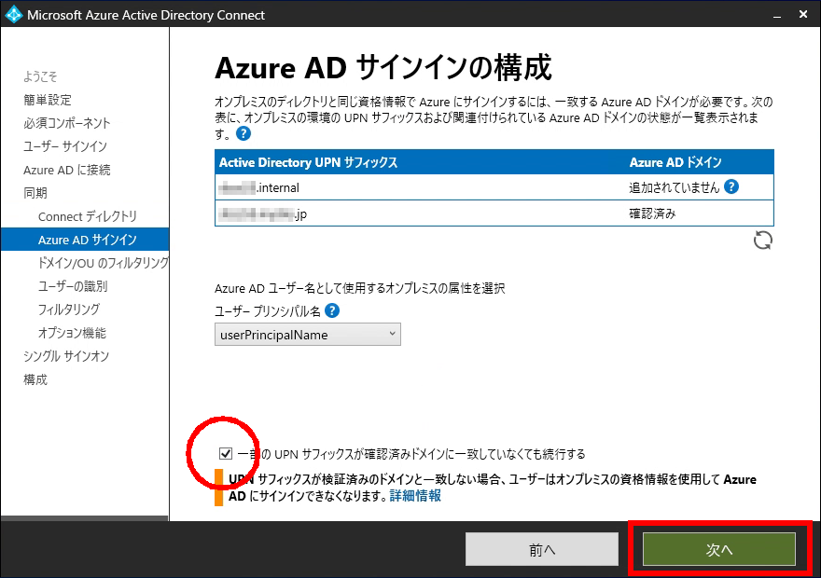Viewport: 821px width, 578px height.
Task: Click the Azure AD Connect logo icon
Action: (x=13, y=14)
